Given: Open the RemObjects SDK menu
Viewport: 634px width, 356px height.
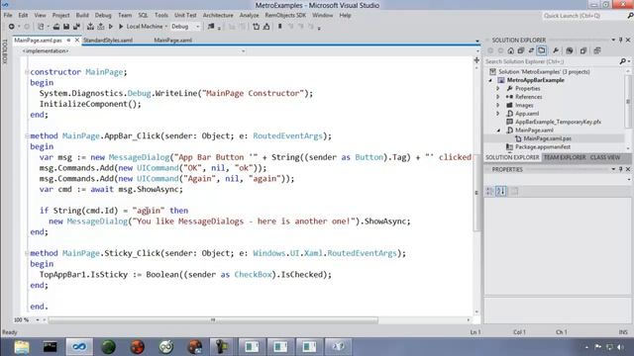Looking at the screenshot, I should coord(285,16).
